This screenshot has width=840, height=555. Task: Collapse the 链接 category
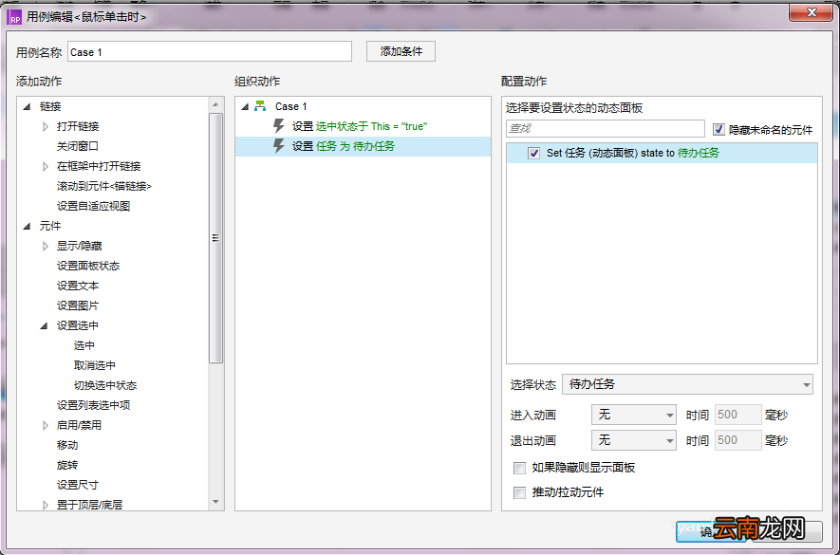27,106
